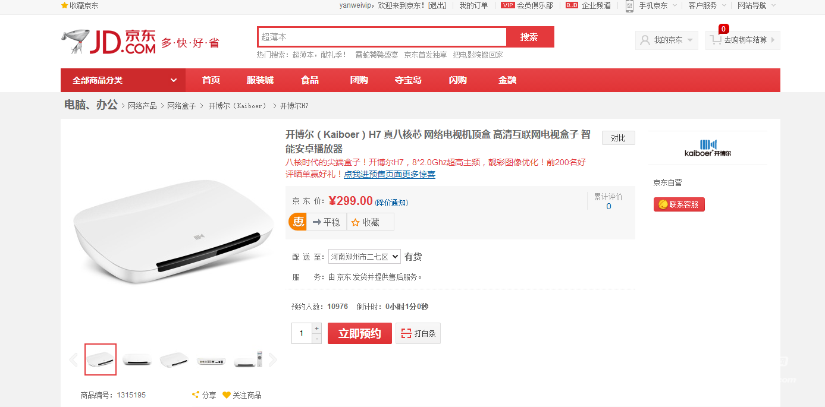Click the My JD user icon
The width and height of the screenshot is (825, 407).
point(645,40)
